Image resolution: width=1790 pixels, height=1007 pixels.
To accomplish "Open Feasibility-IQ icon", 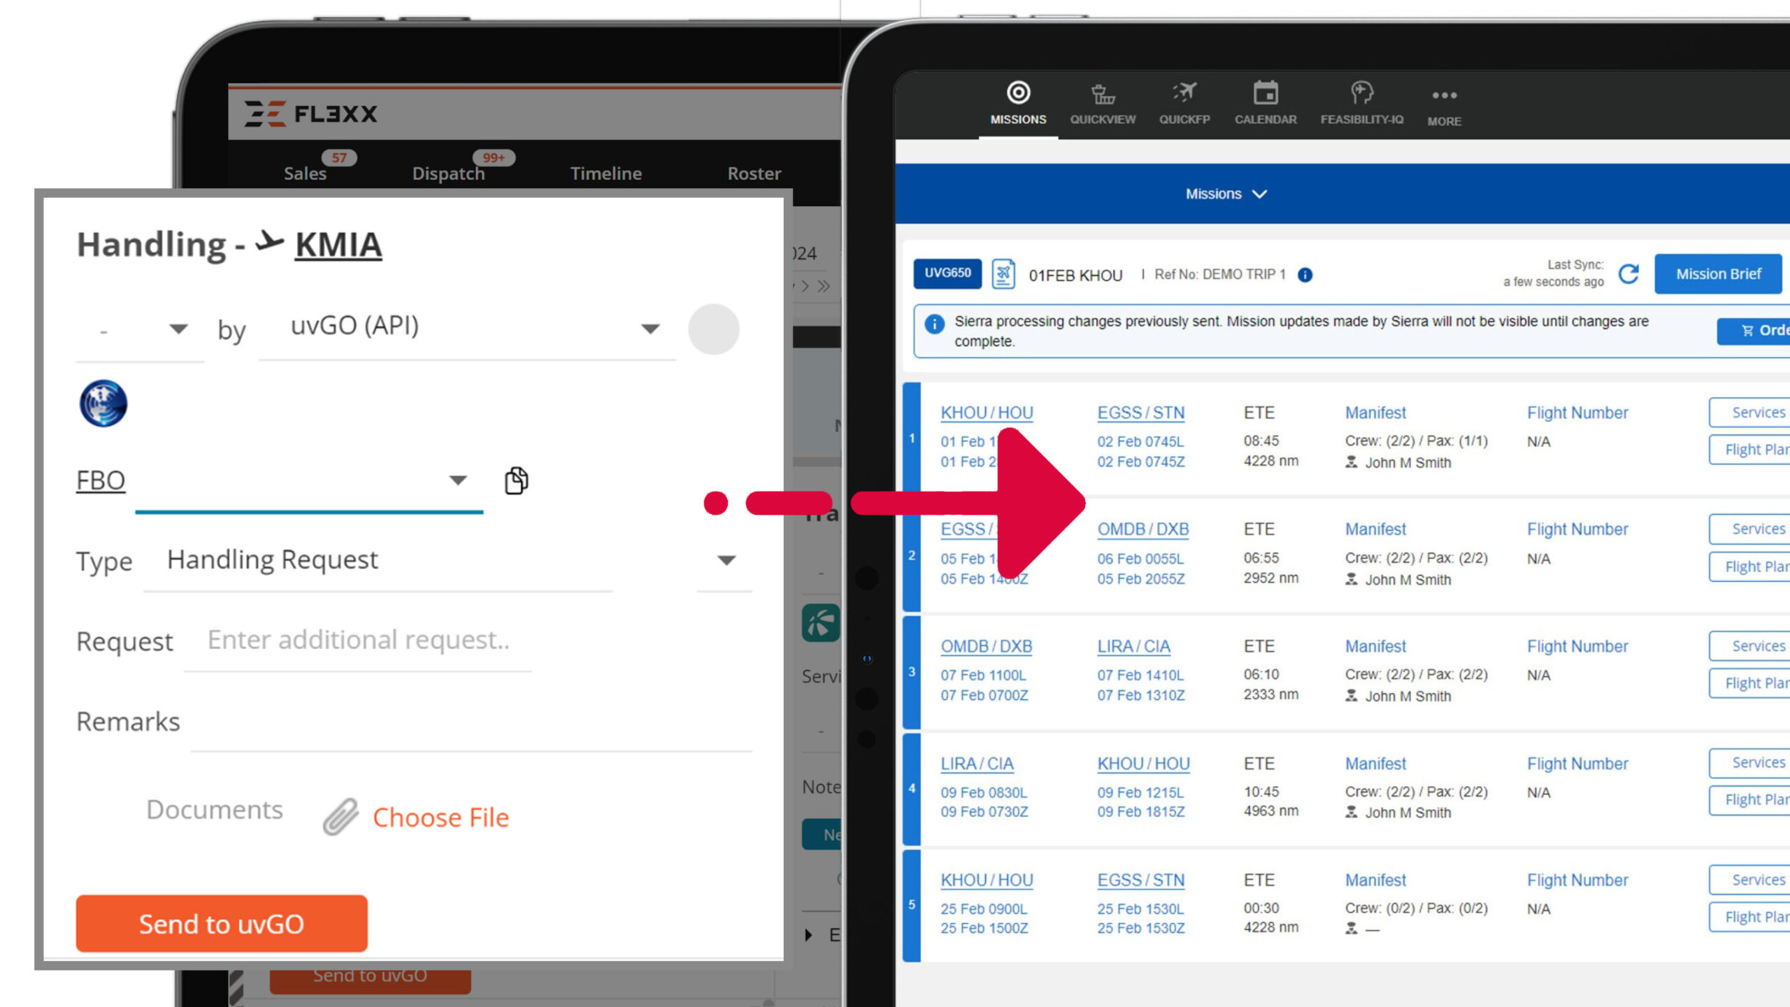I will click(1361, 93).
